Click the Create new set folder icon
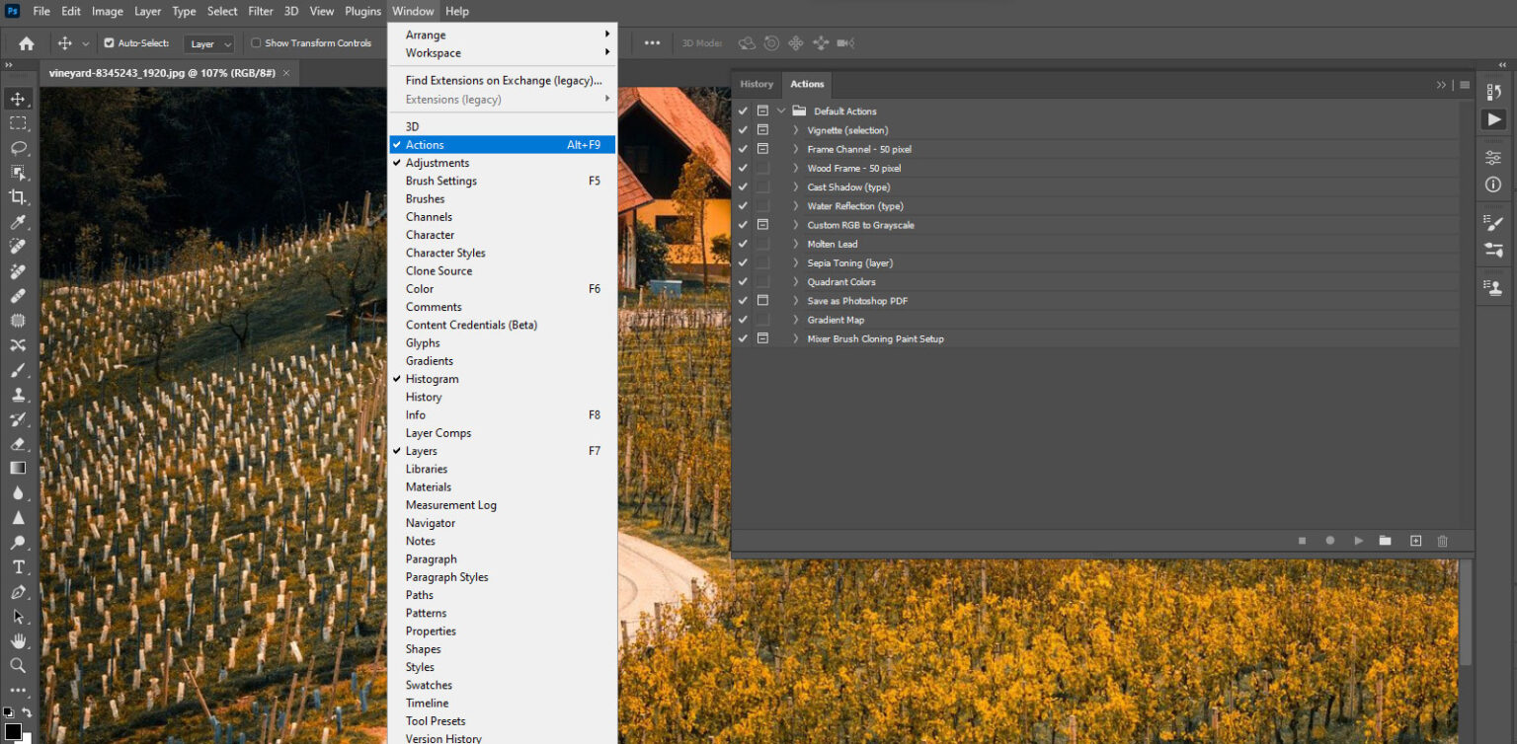The height and width of the screenshot is (744, 1517). click(x=1386, y=541)
